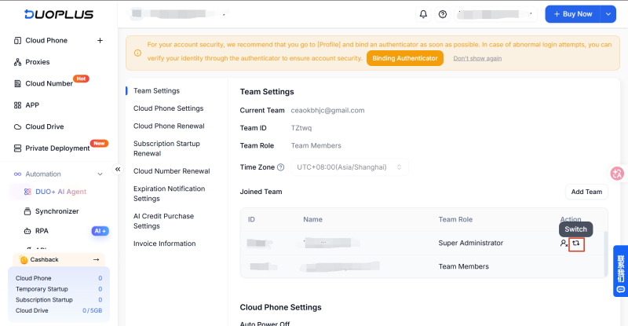Viewport: 628px width, 326px height.
Task: Click the Team Role column header
Action: coord(455,220)
